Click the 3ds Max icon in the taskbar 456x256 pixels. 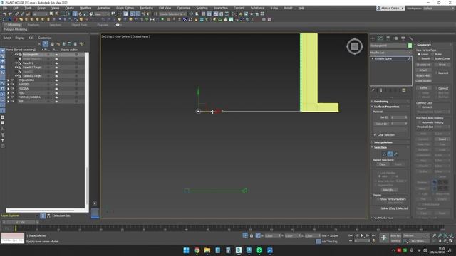(x=239, y=250)
